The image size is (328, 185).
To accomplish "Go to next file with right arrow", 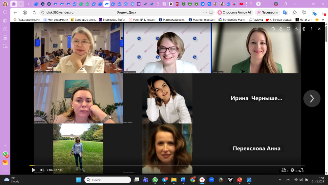I will click(312, 99).
